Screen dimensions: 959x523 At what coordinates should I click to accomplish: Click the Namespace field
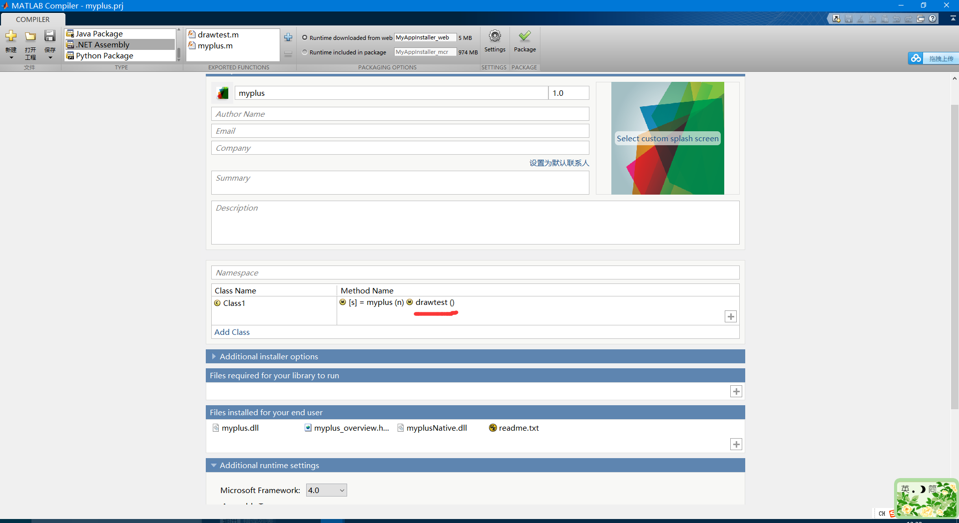click(475, 272)
